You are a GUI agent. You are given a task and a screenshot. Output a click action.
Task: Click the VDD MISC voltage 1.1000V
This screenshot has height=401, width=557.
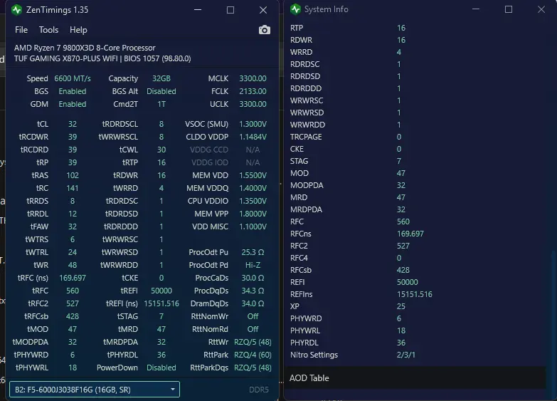253,226
